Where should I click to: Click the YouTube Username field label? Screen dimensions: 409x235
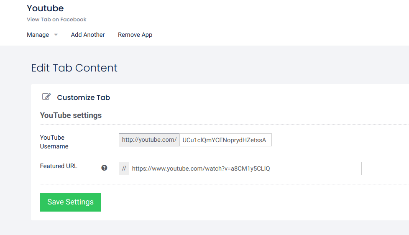[54, 142]
